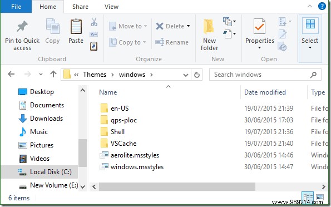Select the aerolite.msstyles file icon
The width and height of the screenshot is (331, 207).
104,155
